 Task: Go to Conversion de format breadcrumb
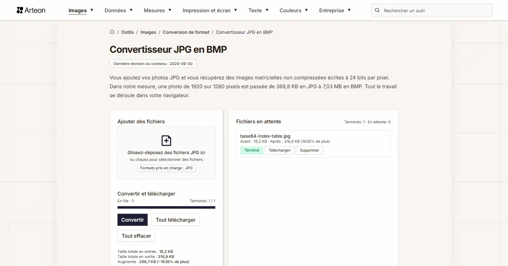pyautogui.click(x=186, y=32)
